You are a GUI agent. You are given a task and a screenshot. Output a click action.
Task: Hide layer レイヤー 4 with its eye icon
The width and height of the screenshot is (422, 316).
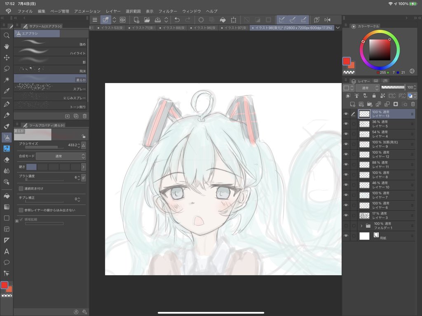coord(346,134)
